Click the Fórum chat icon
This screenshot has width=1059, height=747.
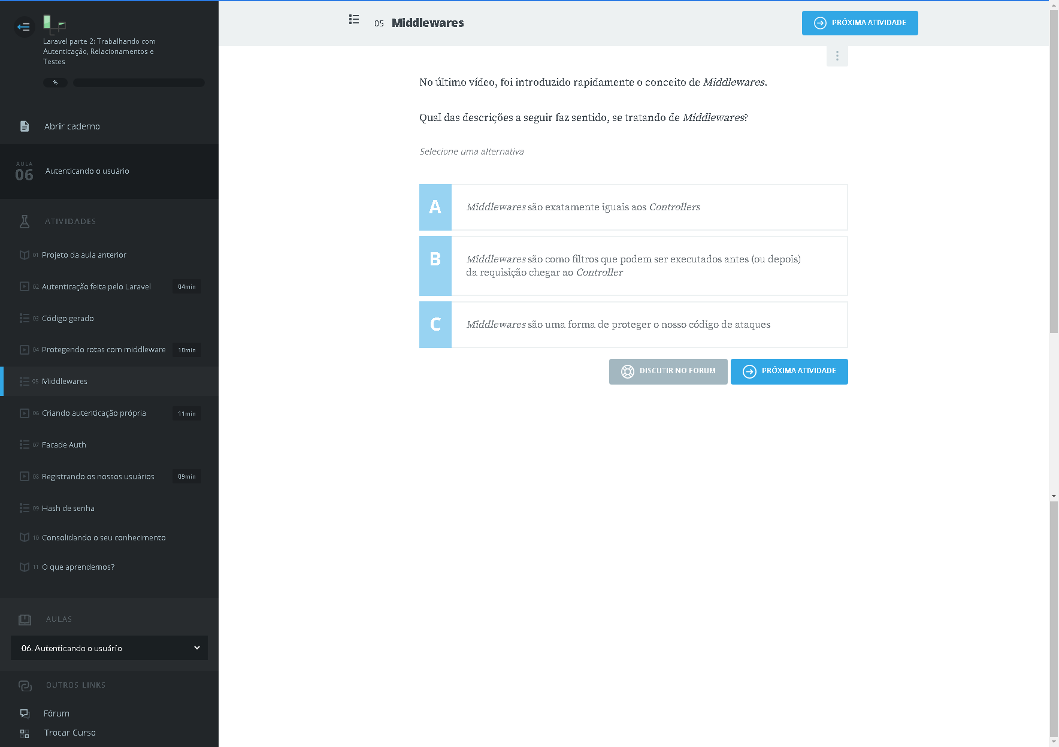click(25, 713)
